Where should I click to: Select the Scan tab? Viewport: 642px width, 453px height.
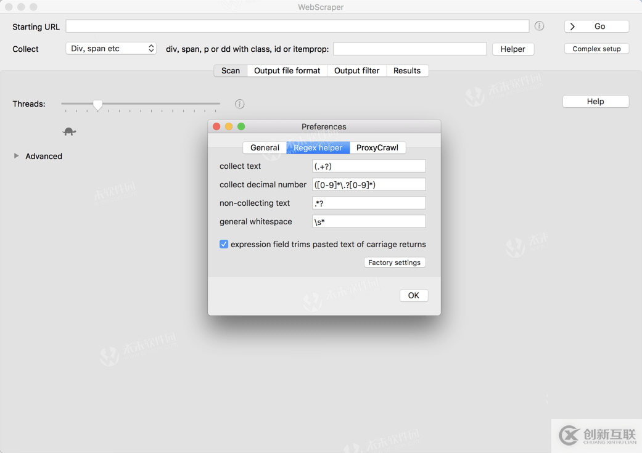(230, 70)
